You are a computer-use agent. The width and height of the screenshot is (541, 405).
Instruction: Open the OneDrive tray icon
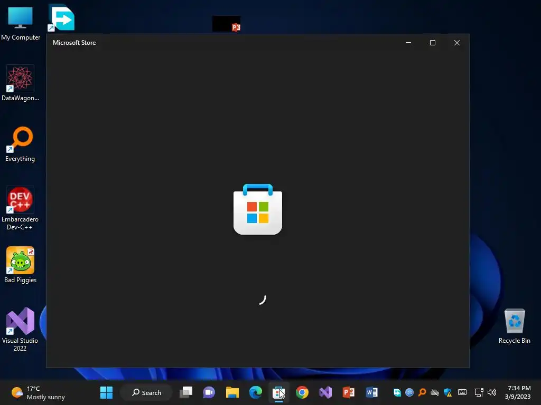pyautogui.click(x=435, y=392)
